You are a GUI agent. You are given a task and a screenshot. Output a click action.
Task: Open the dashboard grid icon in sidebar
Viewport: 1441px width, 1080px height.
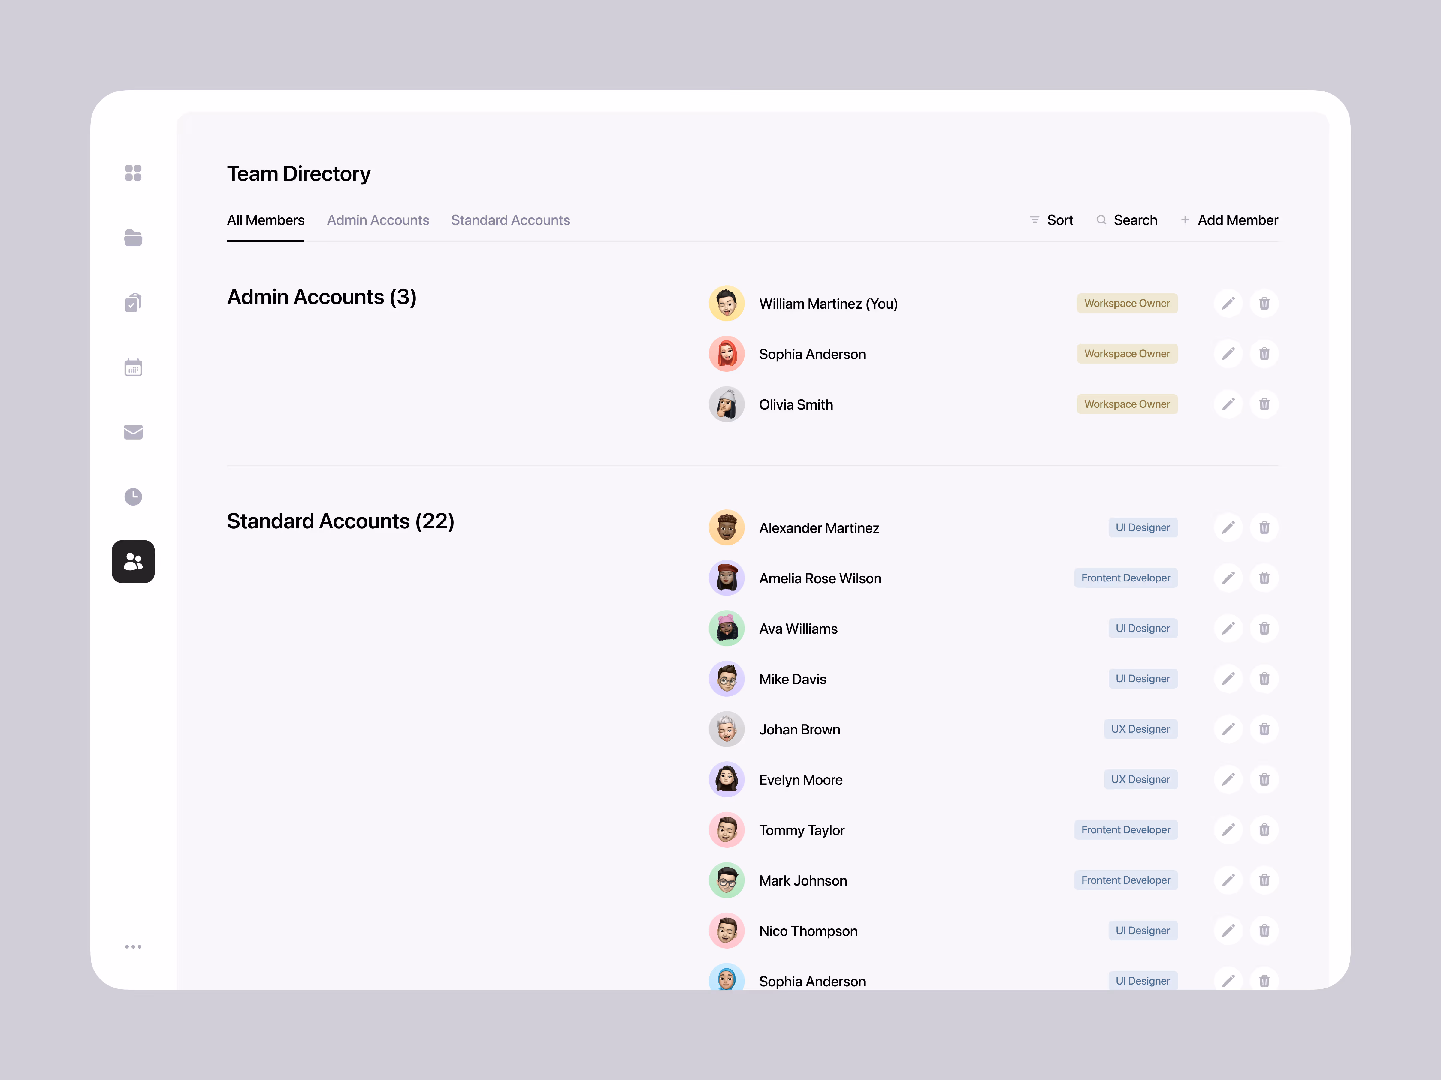pos(133,172)
